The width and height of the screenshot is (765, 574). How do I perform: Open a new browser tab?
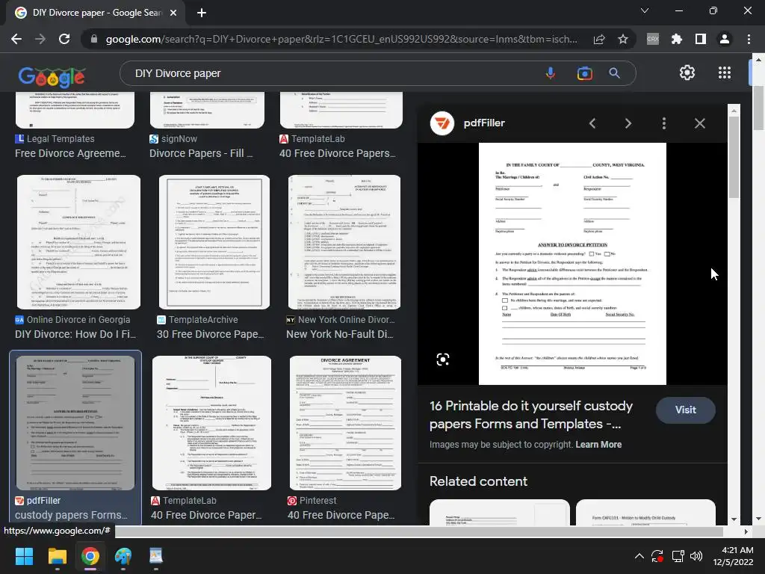[x=202, y=13]
